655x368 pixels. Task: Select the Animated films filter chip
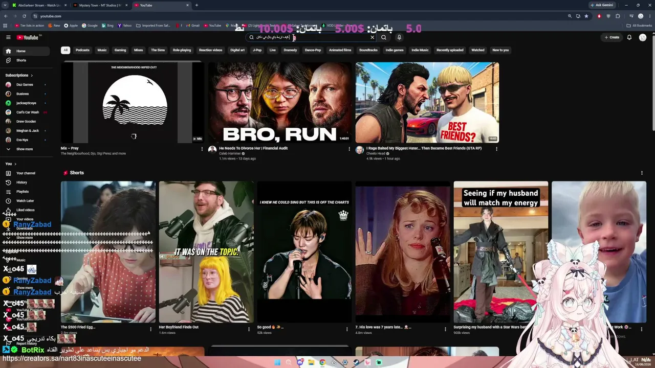coord(340,50)
